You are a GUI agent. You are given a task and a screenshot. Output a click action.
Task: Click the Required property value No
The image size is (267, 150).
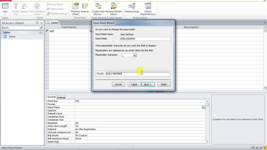tap(140, 123)
